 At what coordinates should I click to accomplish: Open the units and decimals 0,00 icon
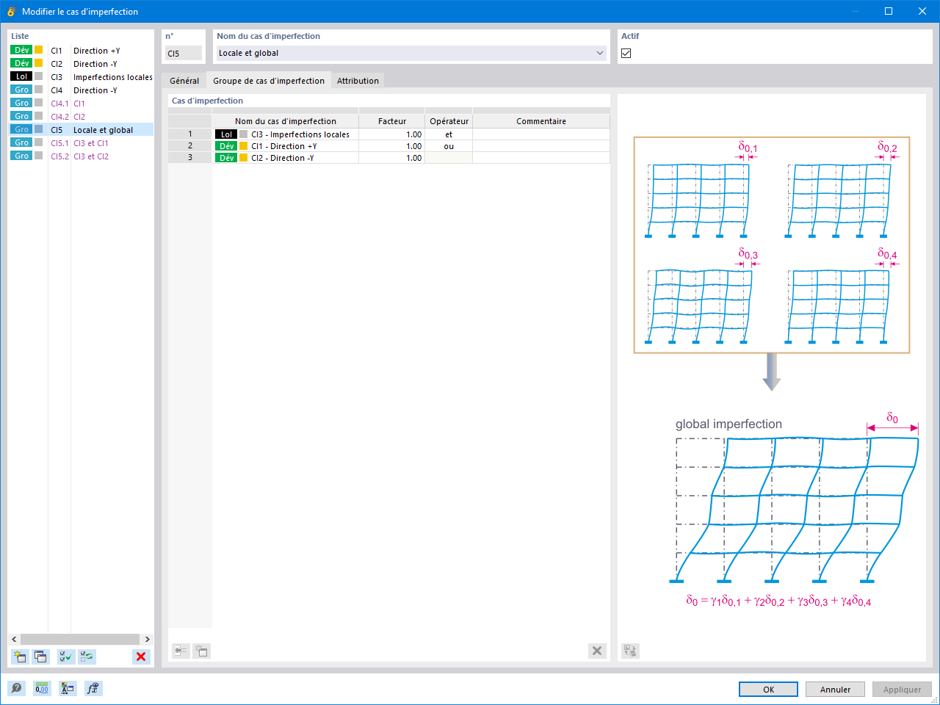coord(42,688)
